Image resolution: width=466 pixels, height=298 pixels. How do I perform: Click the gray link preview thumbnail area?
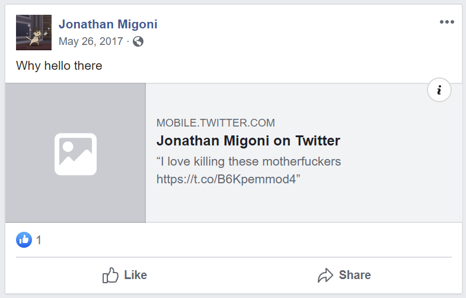(x=75, y=153)
